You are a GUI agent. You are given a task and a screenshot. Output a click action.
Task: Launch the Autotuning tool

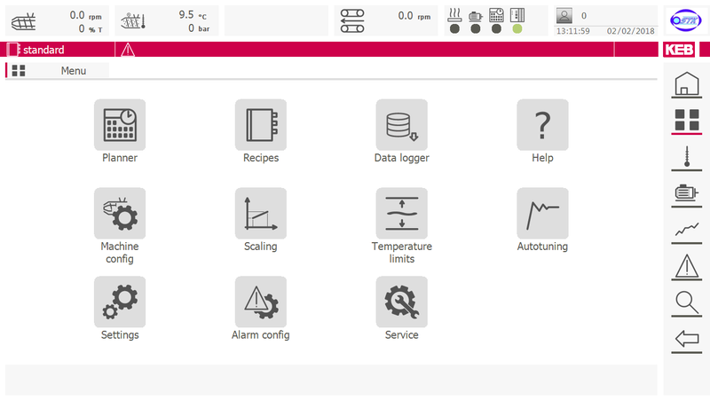[542, 214]
